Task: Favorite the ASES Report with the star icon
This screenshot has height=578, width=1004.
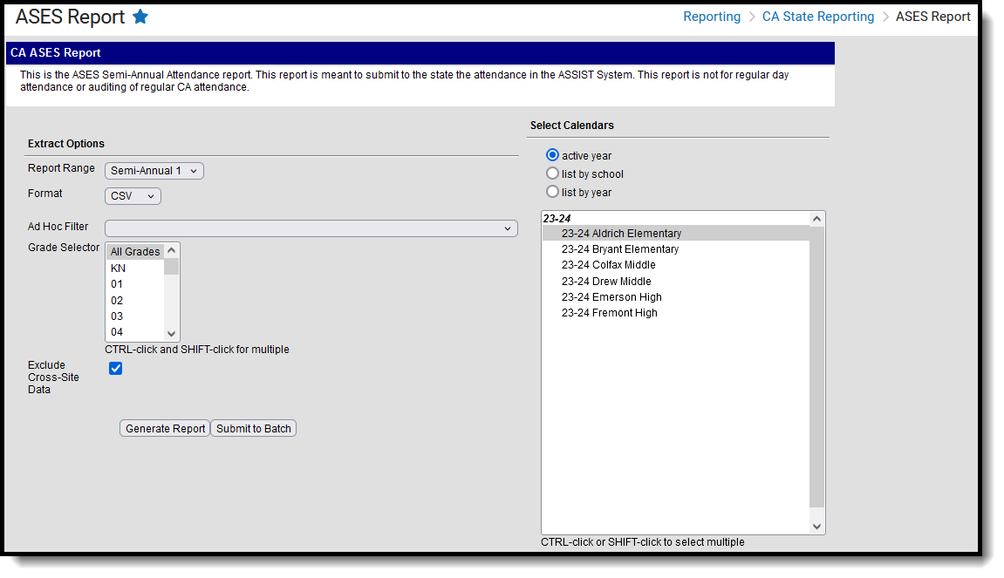Action: pos(140,17)
